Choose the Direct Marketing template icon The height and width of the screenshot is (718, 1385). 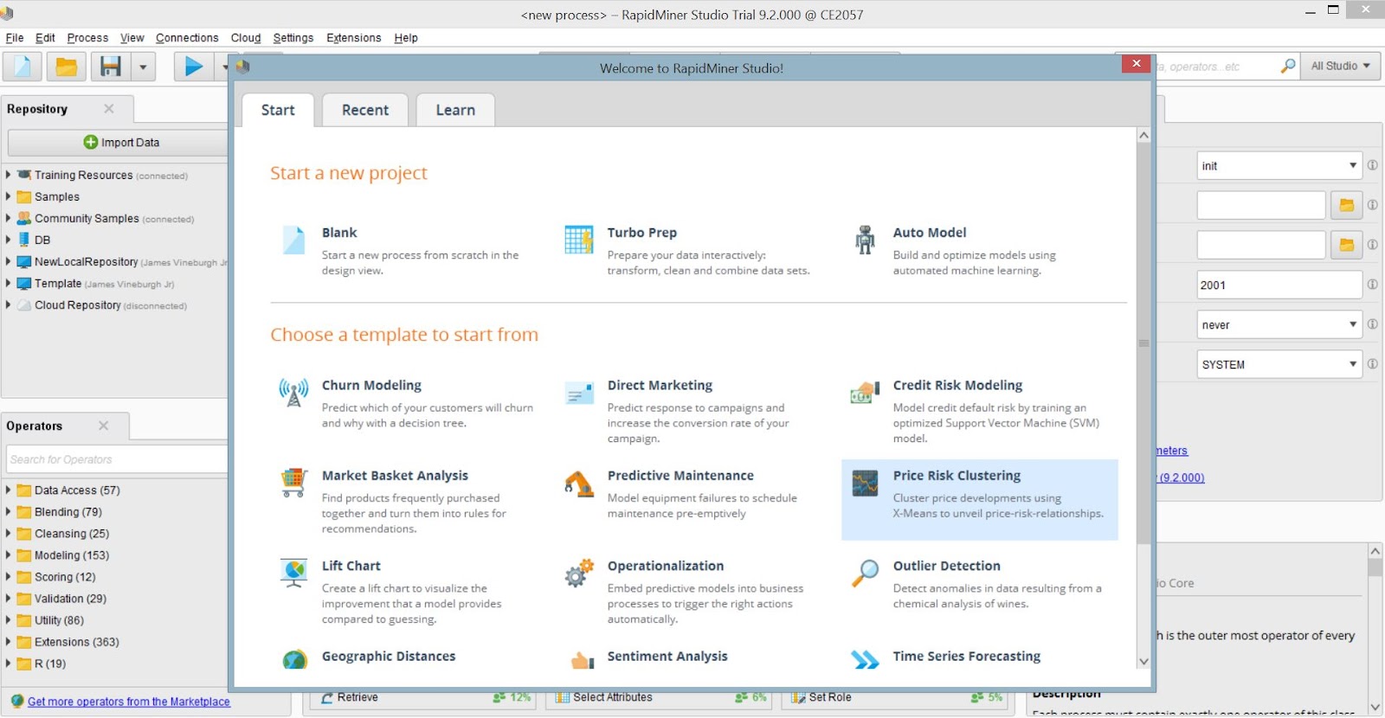pyautogui.click(x=578, y=393)
